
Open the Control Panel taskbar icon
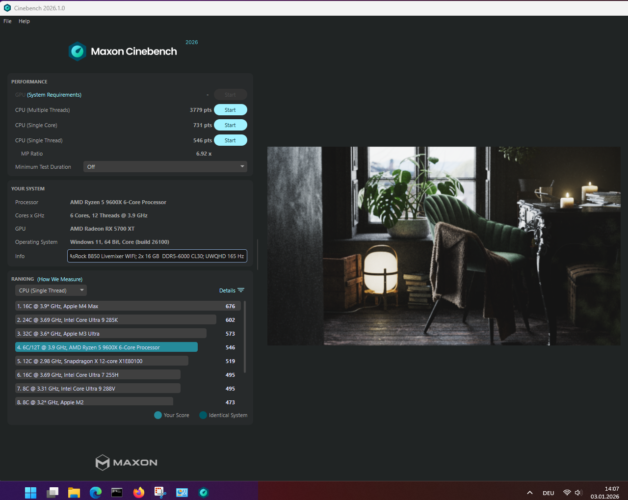[x=182, y=492]
